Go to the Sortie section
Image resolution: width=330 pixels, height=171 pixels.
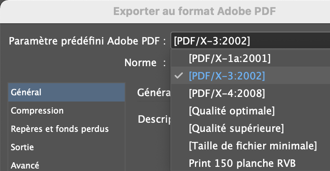[22, 147]
